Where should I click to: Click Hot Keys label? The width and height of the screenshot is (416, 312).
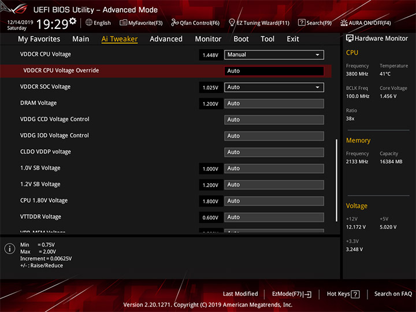pos(338,294)
